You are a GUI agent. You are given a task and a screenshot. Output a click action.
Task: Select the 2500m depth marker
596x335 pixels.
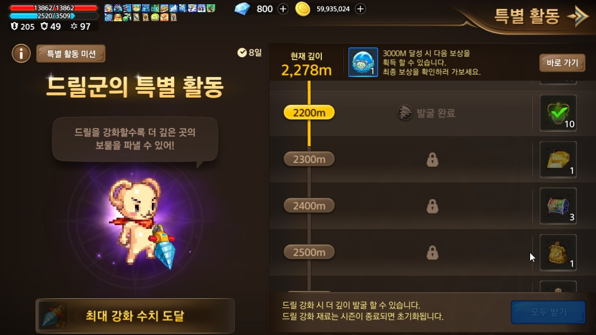(x=309, y=252)
